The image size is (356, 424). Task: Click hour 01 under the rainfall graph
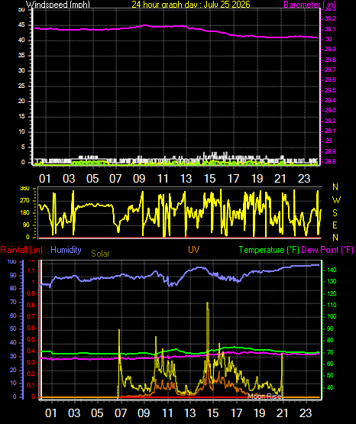pyautogui.click(x=51, y=413)
